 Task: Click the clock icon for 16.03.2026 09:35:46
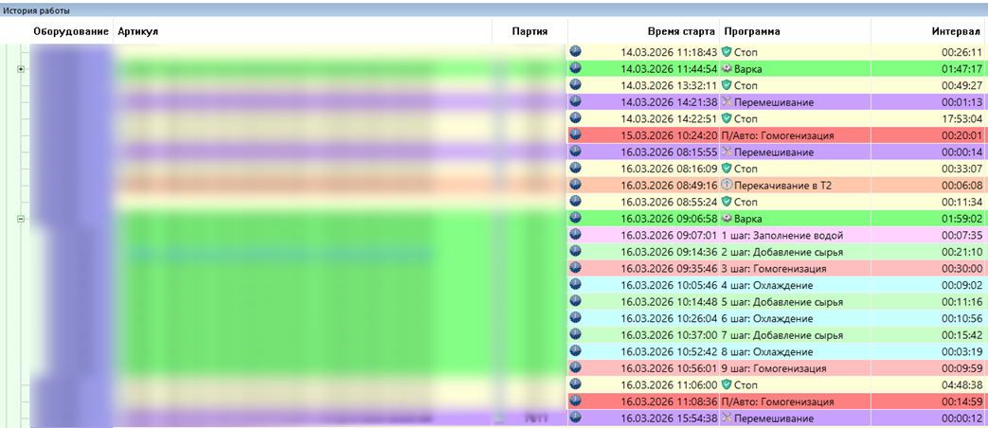575,268
